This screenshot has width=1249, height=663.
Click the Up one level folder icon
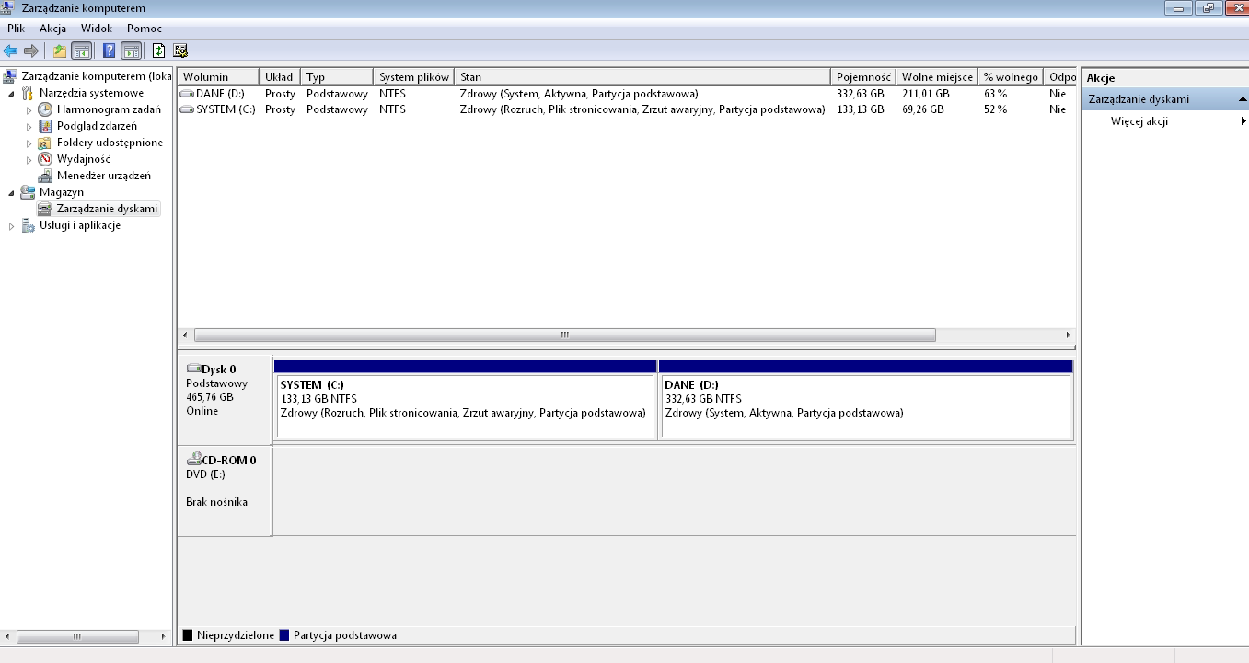click(x=60, y=51)
